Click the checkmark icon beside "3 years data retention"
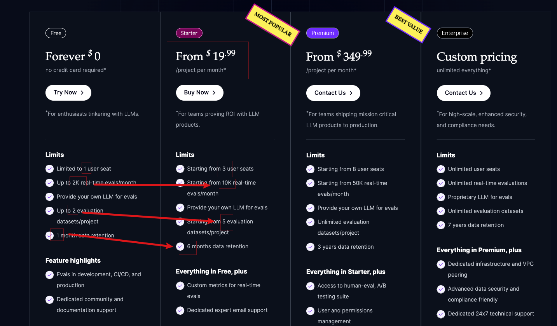This screenshot has height=326, width=557. coord(310,247)
